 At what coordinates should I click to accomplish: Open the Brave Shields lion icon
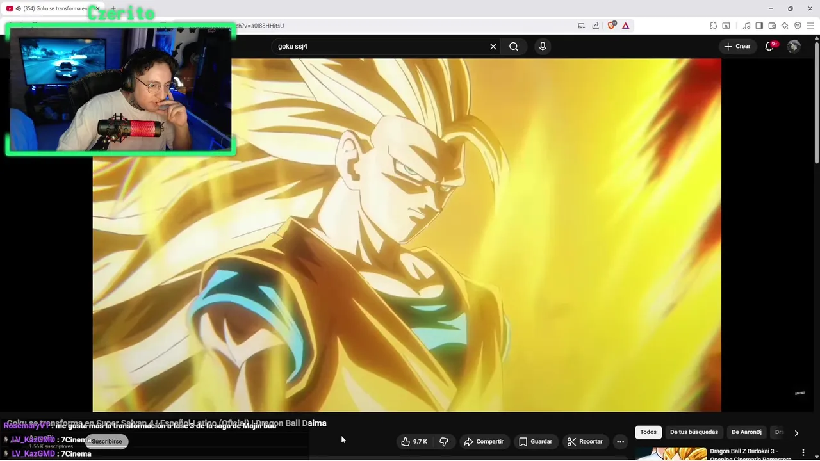(x=612, y=26)
